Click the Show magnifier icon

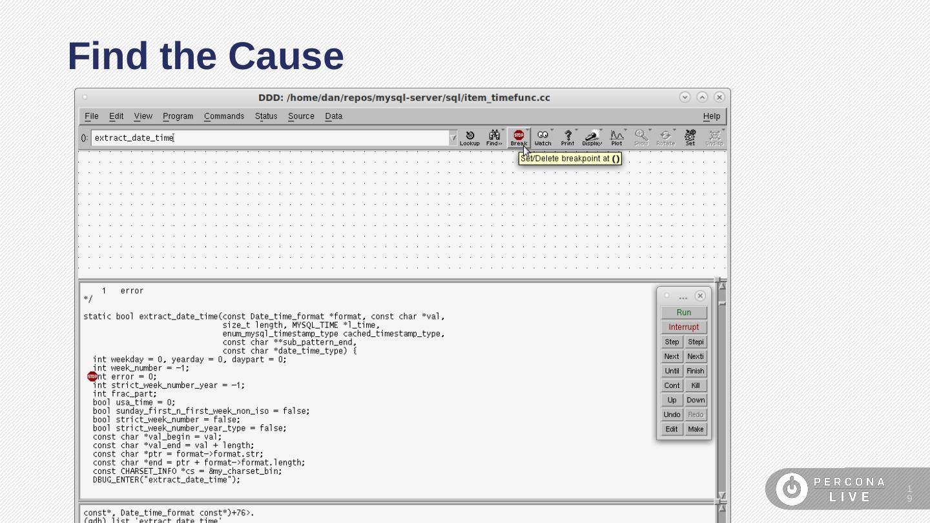click(641, 138)
